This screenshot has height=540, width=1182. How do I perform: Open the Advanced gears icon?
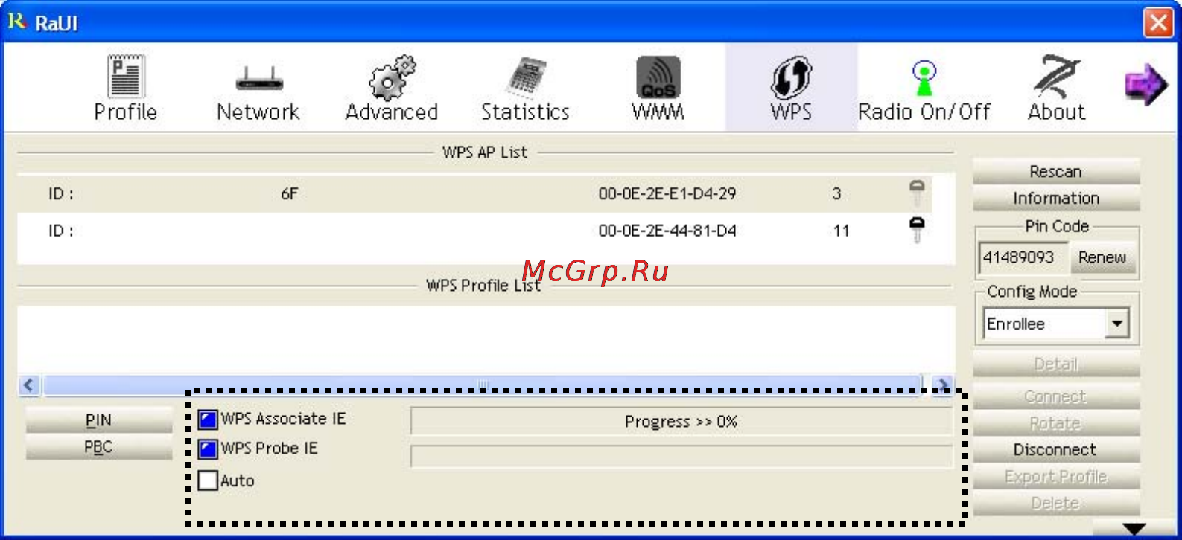tap(392, 77)
